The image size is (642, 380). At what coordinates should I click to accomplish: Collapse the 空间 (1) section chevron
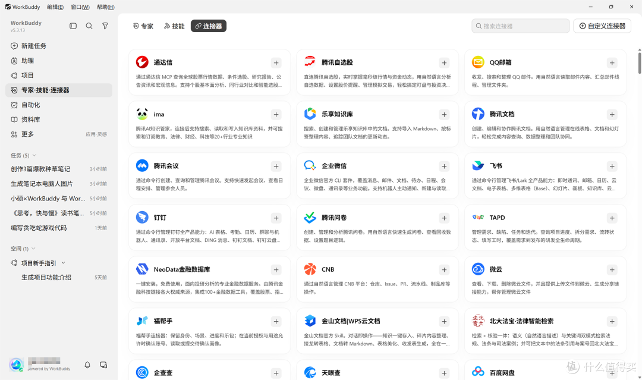33,249
